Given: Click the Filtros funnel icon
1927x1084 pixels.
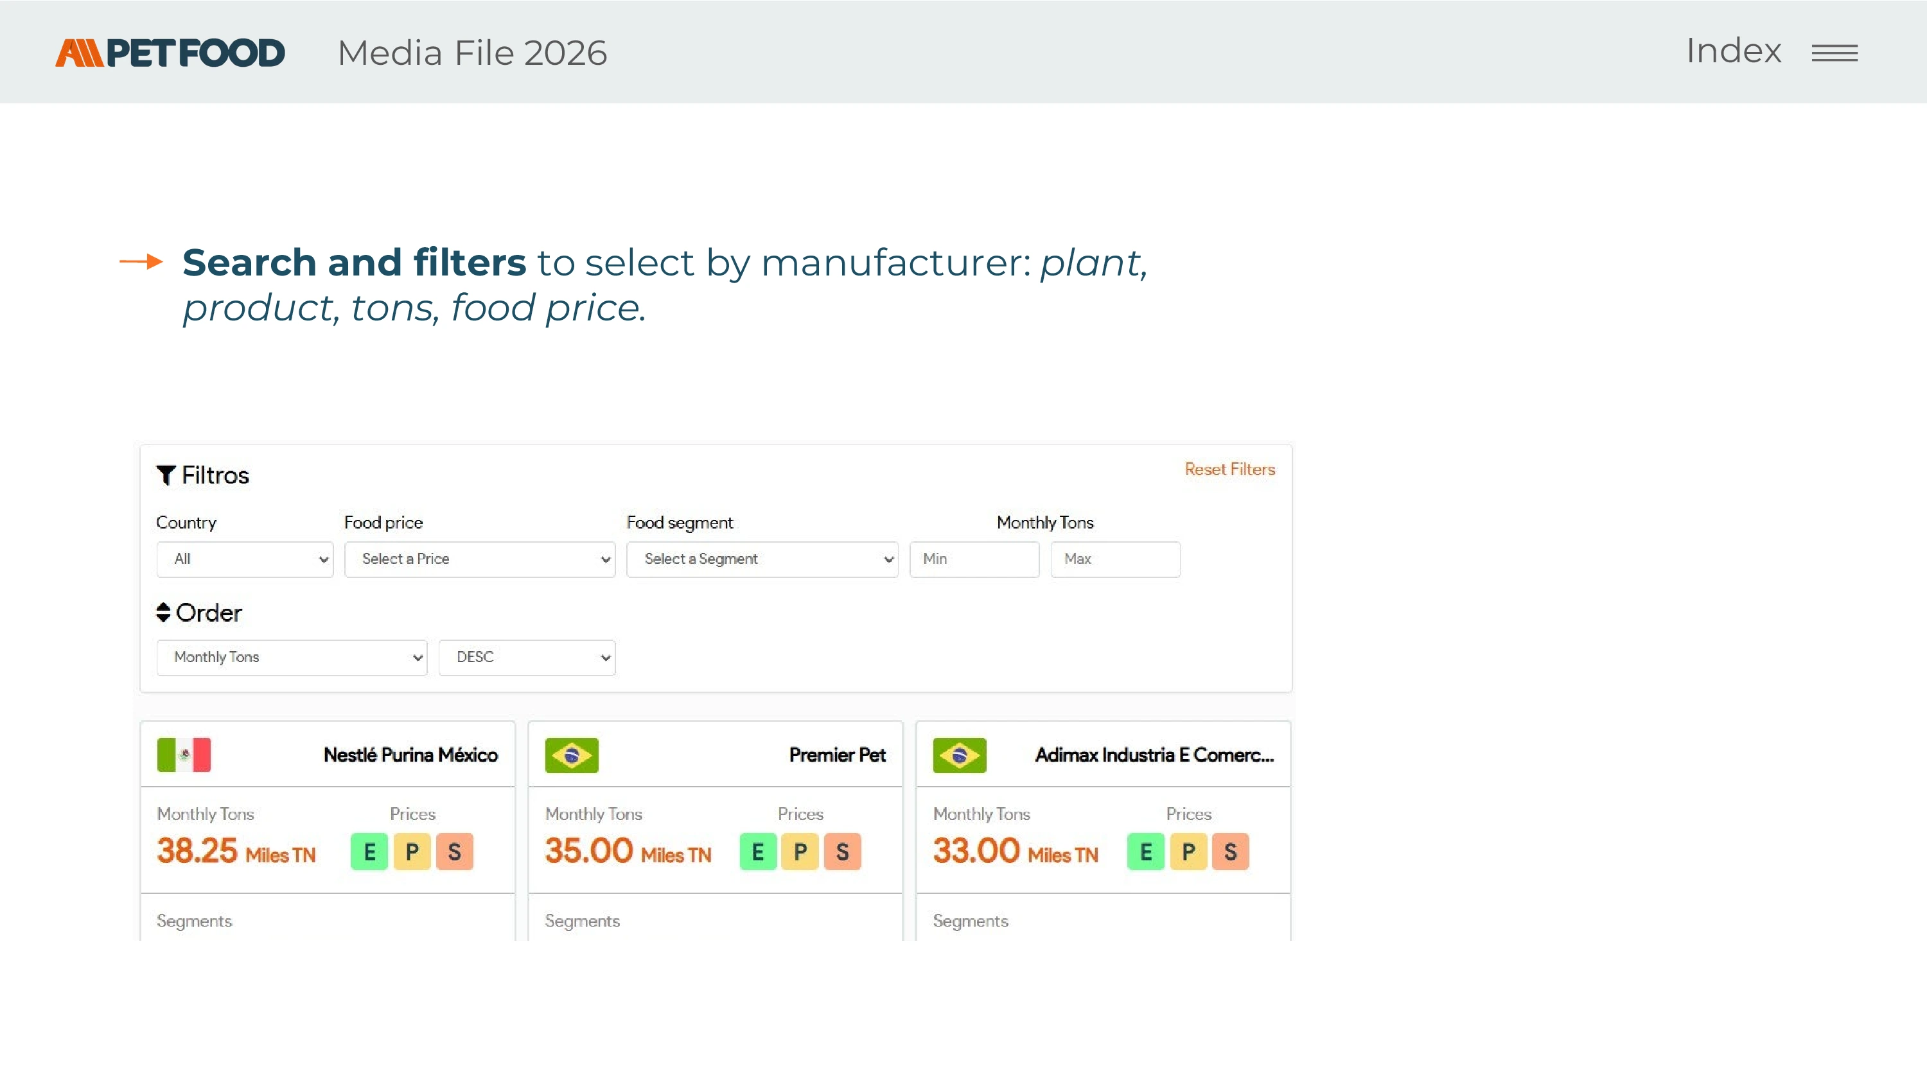Looking at the screenshot, I should 165,475.
